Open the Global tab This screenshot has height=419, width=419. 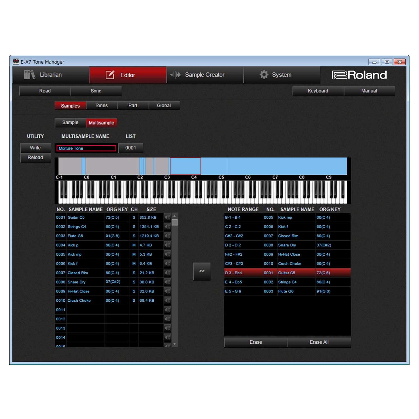click(164, 106)
